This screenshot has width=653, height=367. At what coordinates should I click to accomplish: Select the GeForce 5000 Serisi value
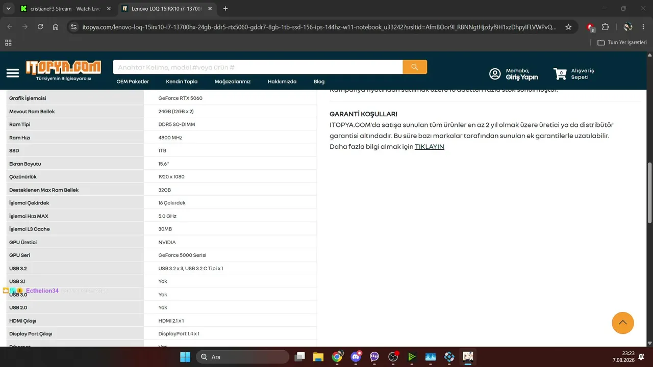tap(182, 255)
